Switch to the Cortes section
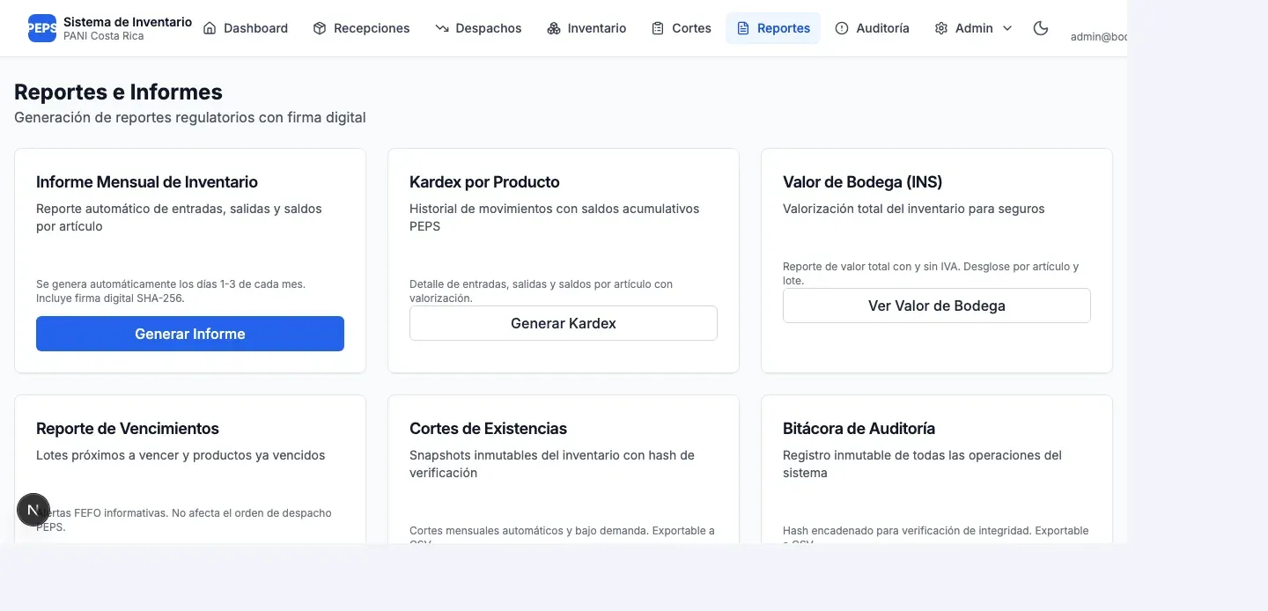This screenshot has height=611, width=1268. click(682, 28)
